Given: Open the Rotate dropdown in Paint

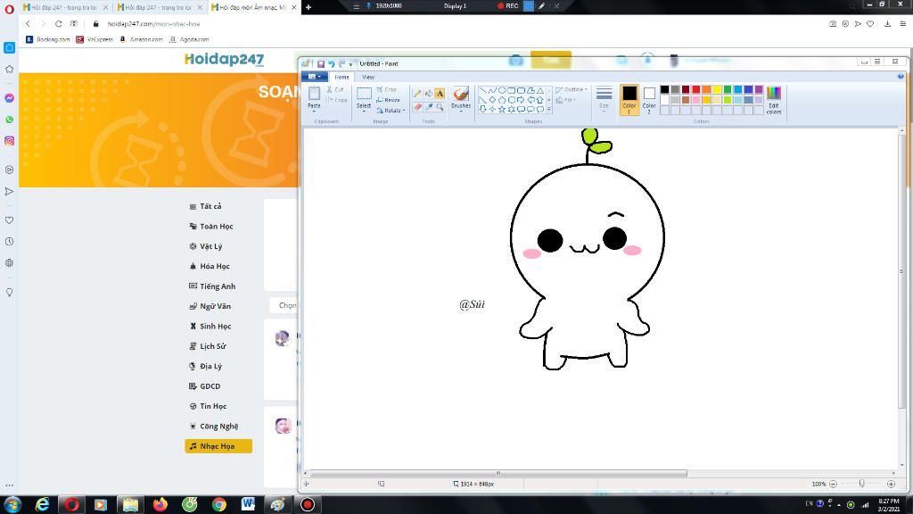Looking at the screenshot, I should [x=391, y=111].
